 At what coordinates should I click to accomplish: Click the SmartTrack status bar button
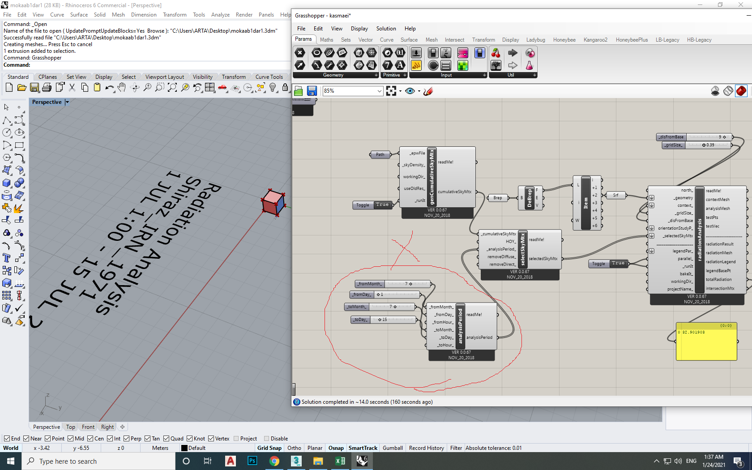363,448
